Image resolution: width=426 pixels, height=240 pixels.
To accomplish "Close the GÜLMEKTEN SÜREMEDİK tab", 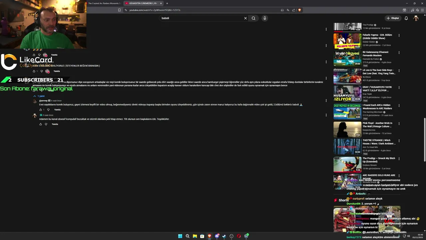I will (x=161, y=3).
